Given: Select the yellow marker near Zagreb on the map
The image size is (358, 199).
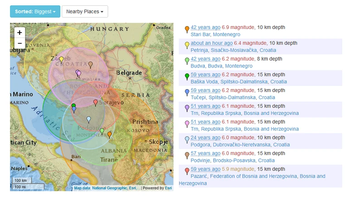Looking at the screenshot, I should (61, 60).
